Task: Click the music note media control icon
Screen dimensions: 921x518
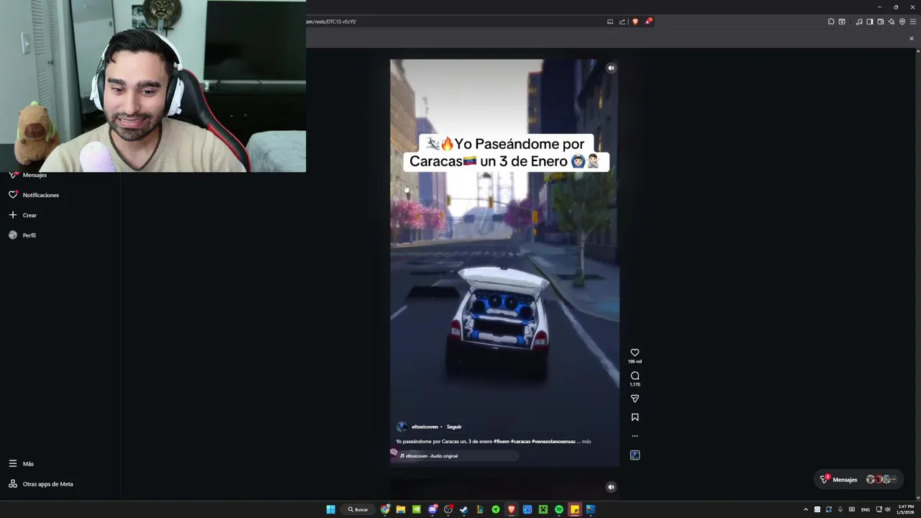Action: click(x=859, y=22)
